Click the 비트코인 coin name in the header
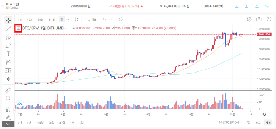 (12, 4)
